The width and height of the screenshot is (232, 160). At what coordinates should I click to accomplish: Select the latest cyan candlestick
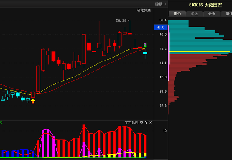coord(145,53)
